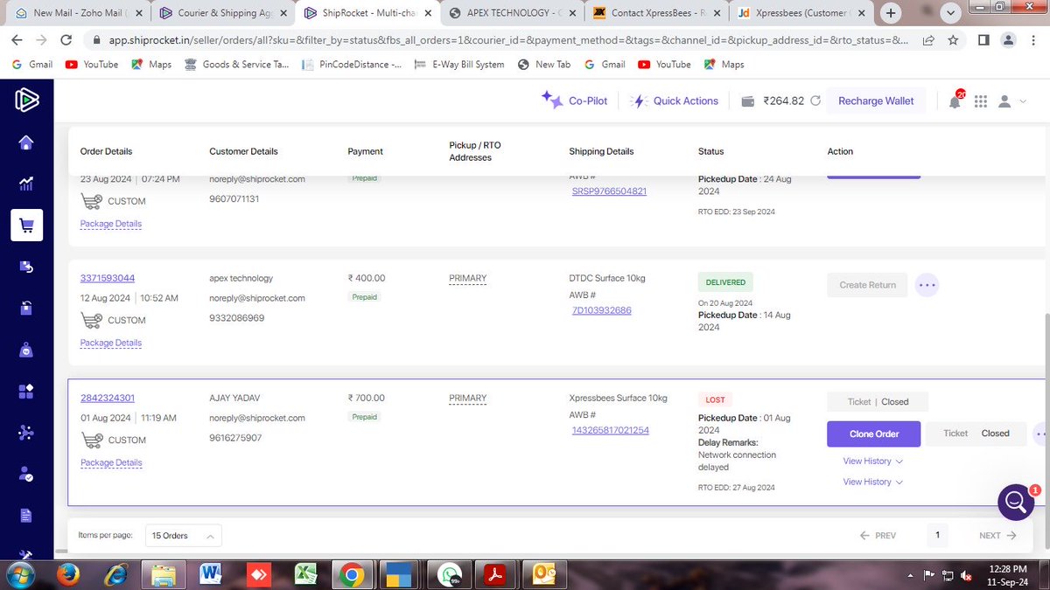Select the orders cart icon in sidebar

pyautogui.click(x=26, y=226)
